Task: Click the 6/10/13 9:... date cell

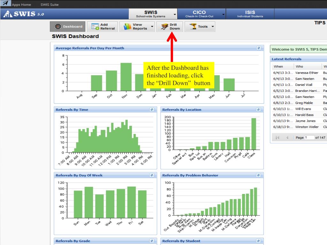Action: click(x=283, y=121)
